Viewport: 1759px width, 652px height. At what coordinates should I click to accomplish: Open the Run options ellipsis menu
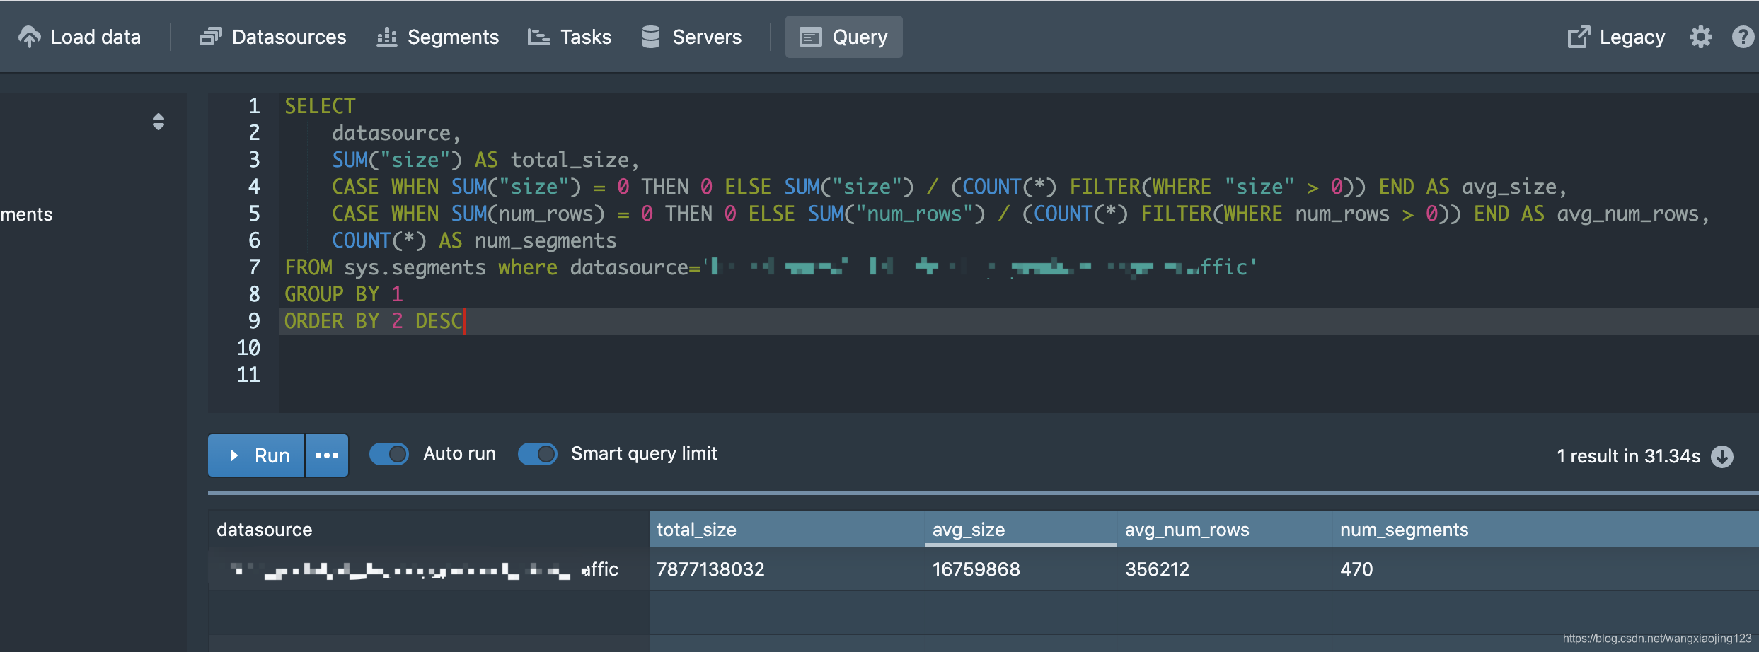coord(327,455)
